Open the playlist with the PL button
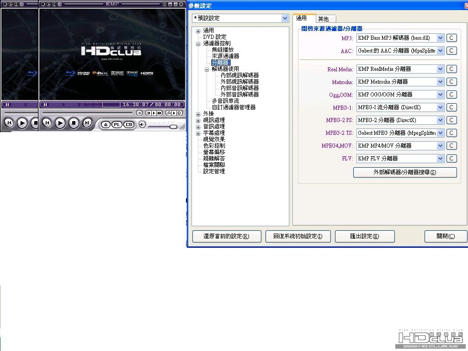The height and width of the screenshot is (351, 468). point(117,125)
